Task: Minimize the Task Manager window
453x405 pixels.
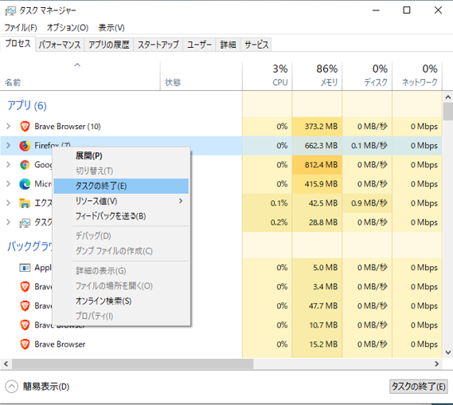Action: pos(376,10)
